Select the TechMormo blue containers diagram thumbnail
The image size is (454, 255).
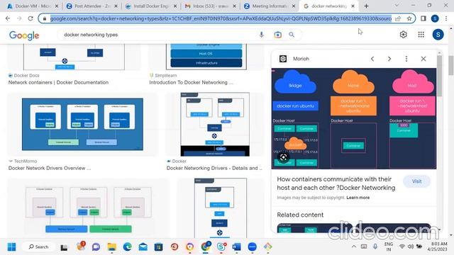pyautogui.click(x=82, y=125)
